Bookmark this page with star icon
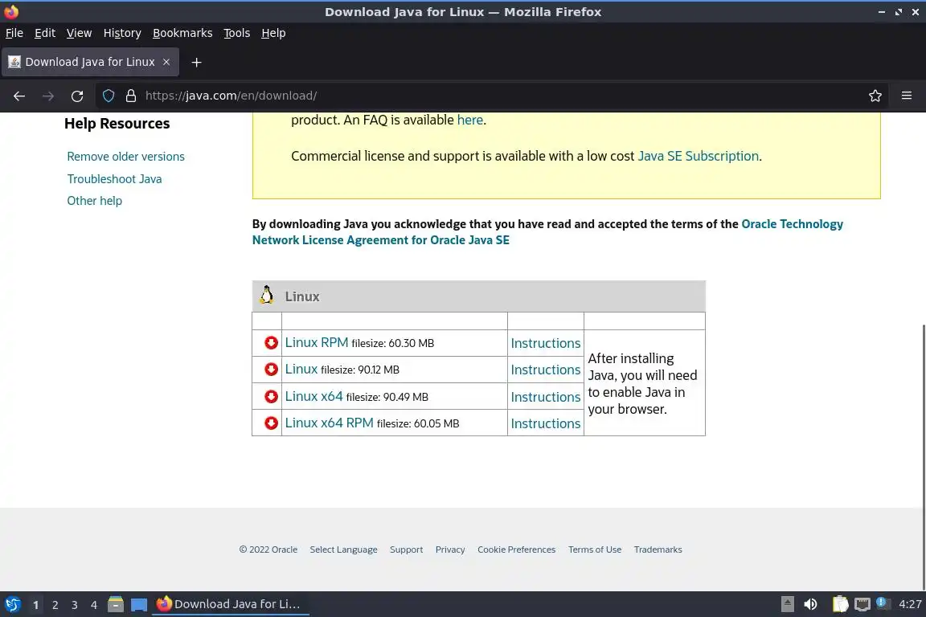The width and height of the screenshot is (926, 617). click(875, 96)
